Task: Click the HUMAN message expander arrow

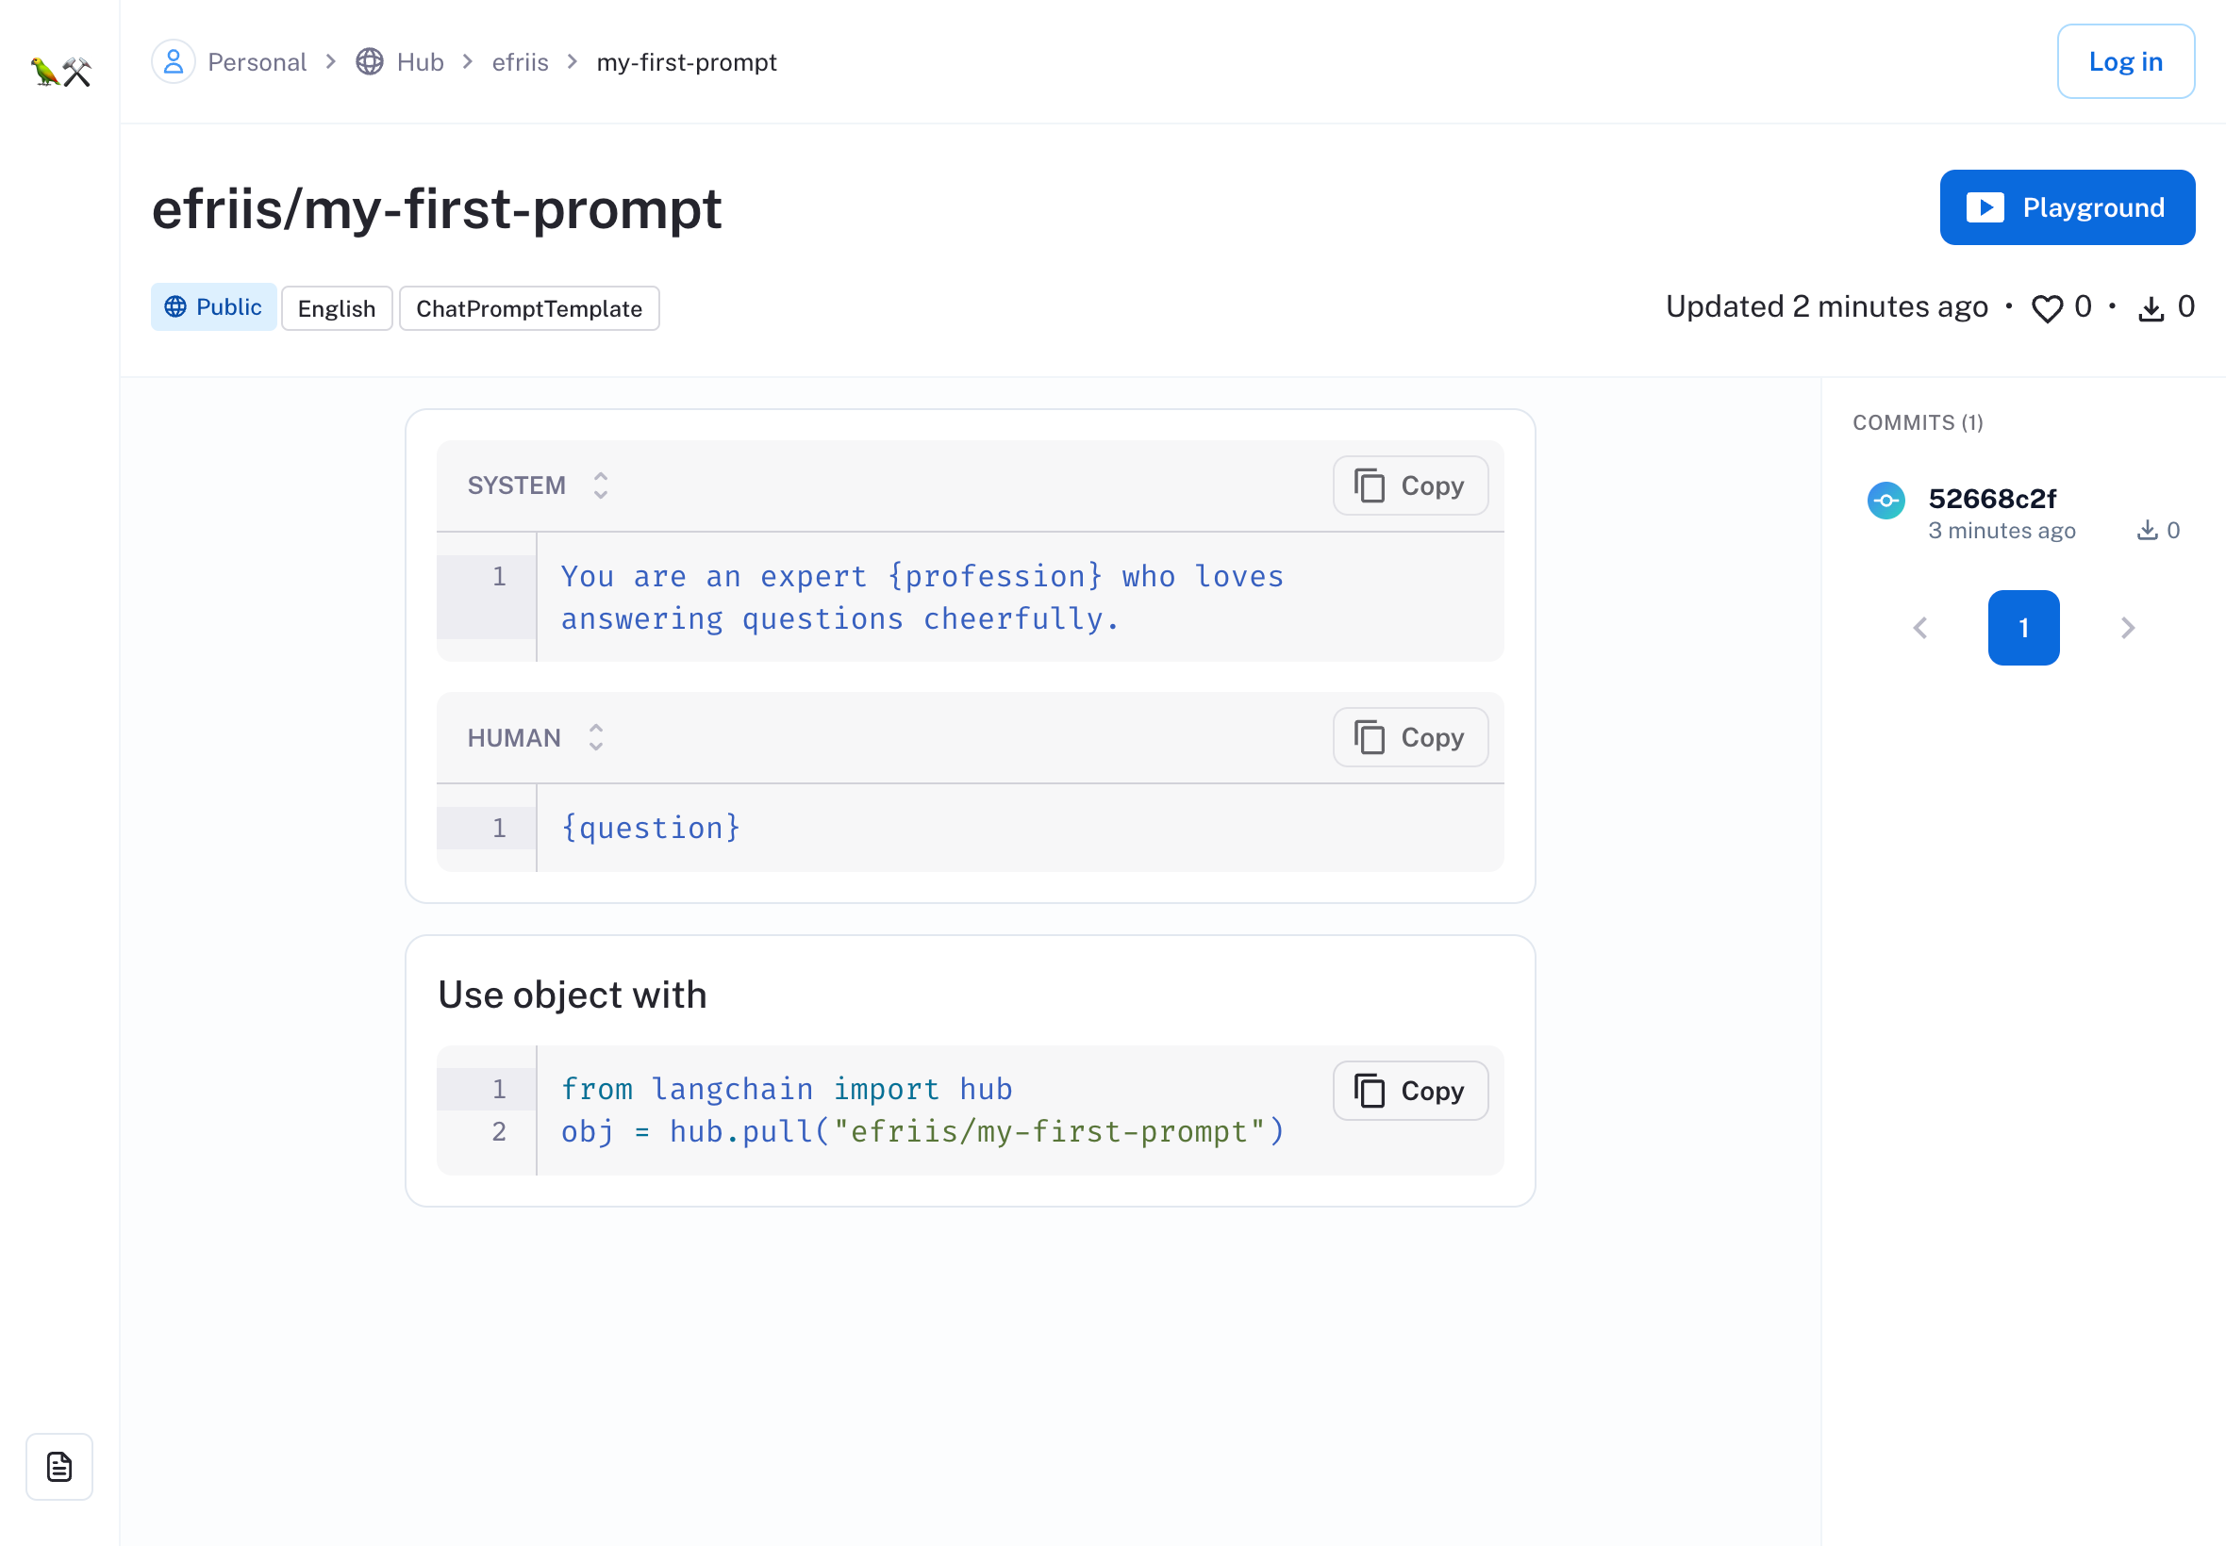Action: pos(595,738)
